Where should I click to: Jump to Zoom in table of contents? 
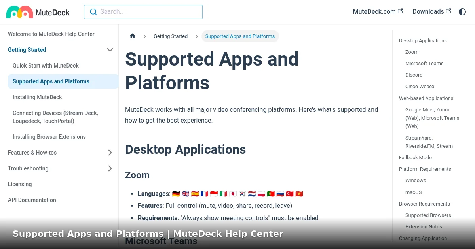412,52
